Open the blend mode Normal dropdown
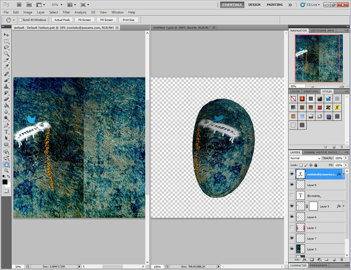351x270 pixels. (305, 158)
